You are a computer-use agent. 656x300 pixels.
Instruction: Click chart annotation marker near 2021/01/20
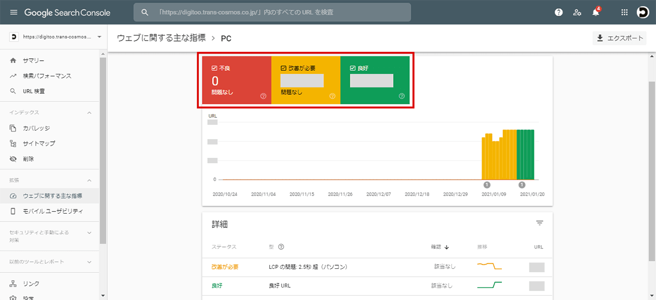522,185
